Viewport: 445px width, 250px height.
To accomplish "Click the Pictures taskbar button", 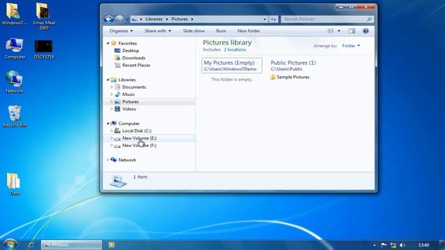I will point(72,245).
